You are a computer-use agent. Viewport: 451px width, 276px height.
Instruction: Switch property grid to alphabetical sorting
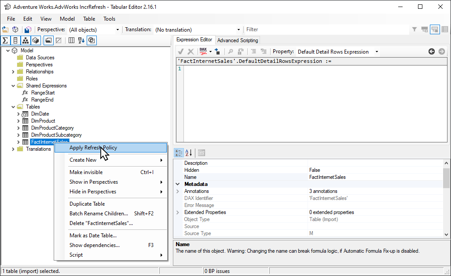click(188, 153)
